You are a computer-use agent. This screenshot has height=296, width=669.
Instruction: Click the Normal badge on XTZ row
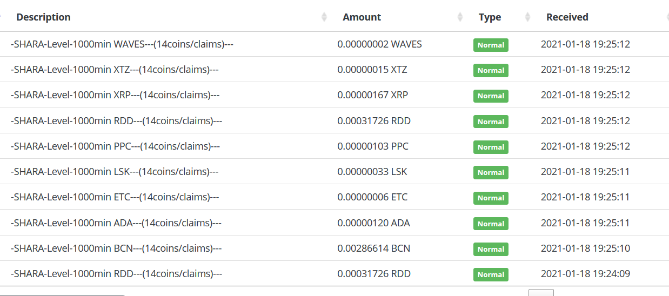click(x=491, y=71)
